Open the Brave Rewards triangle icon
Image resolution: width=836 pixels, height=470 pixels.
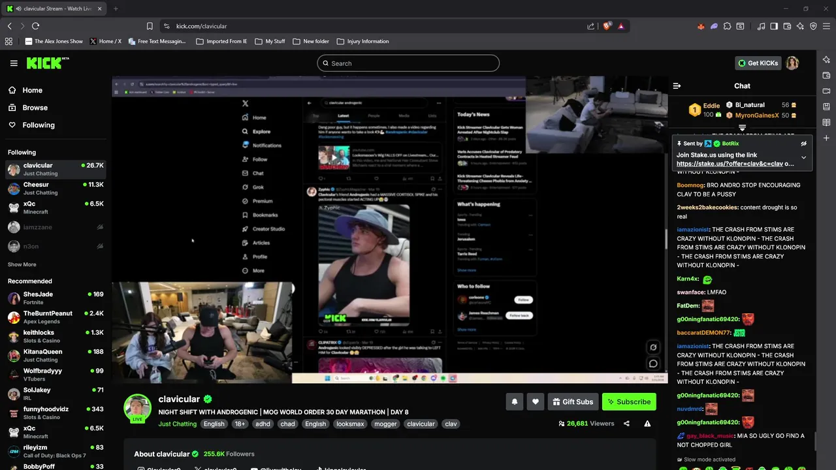[620, 26]
